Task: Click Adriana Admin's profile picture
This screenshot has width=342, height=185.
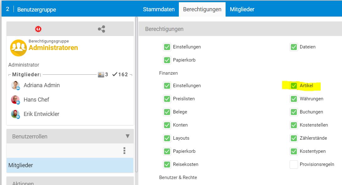Action: [15, 85]
